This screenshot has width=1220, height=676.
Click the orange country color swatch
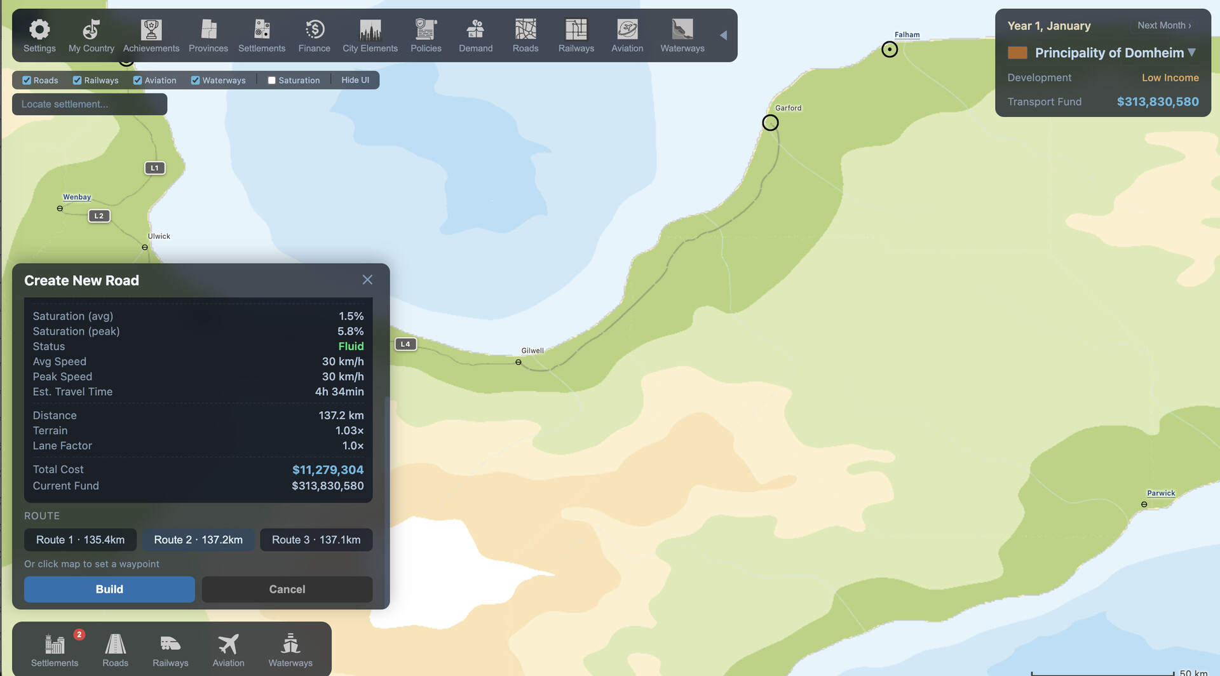point(1017,53)
